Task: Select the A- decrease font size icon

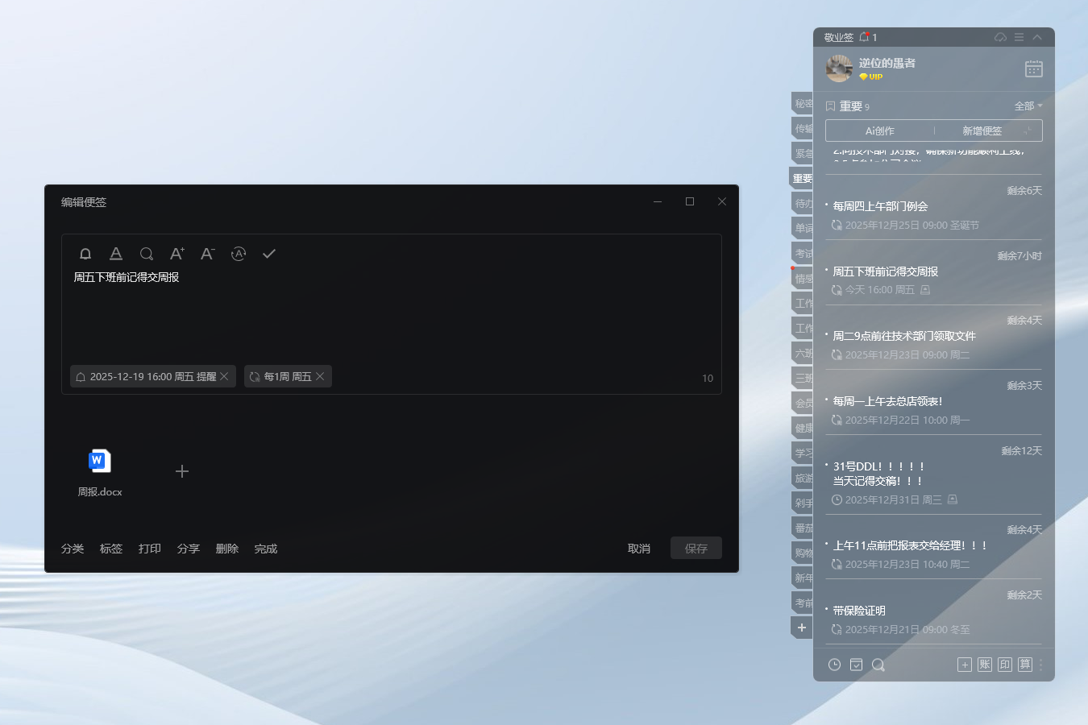Action: click(207, 254)
